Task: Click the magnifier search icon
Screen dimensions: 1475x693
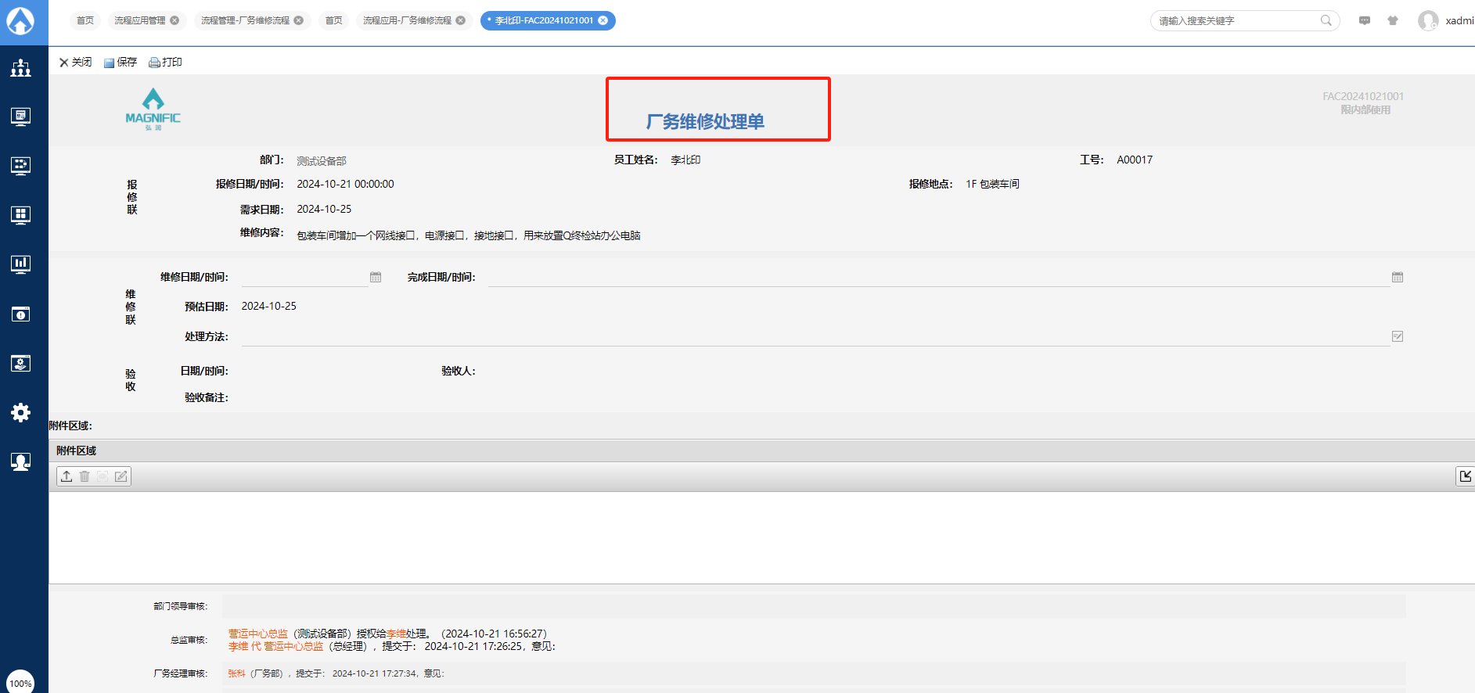Action: tap(1326, 20)
